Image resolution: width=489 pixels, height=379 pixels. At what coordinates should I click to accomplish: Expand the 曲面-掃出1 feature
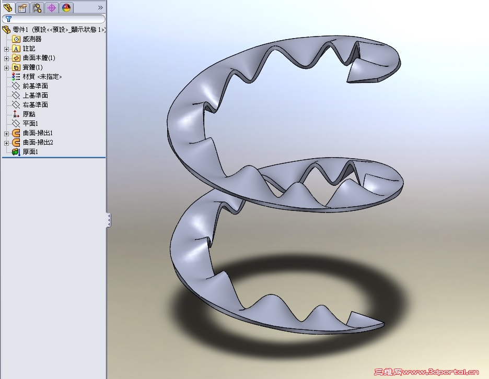(6, 134)
